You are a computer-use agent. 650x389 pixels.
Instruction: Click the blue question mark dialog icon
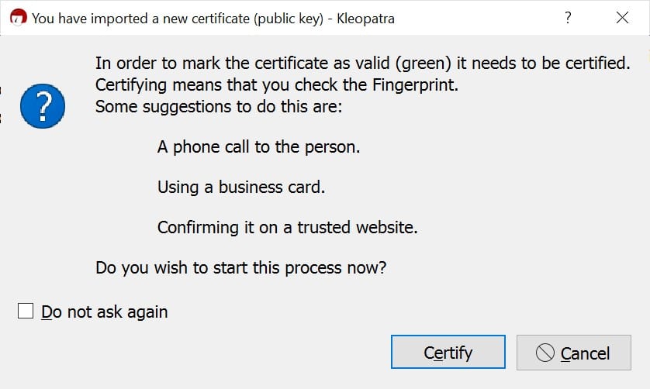coord(43,106)
